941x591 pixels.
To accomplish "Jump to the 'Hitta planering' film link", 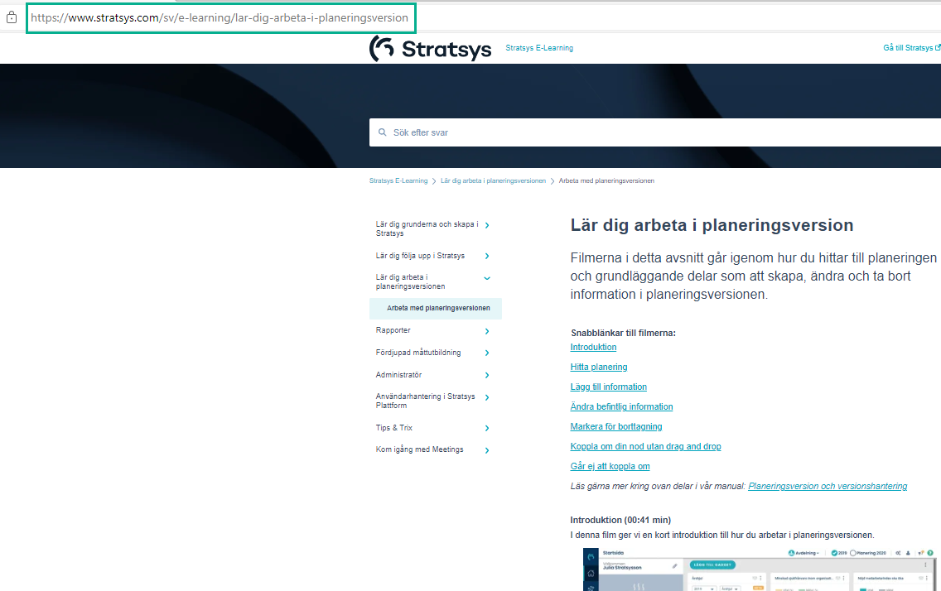I will click(598, 367).
